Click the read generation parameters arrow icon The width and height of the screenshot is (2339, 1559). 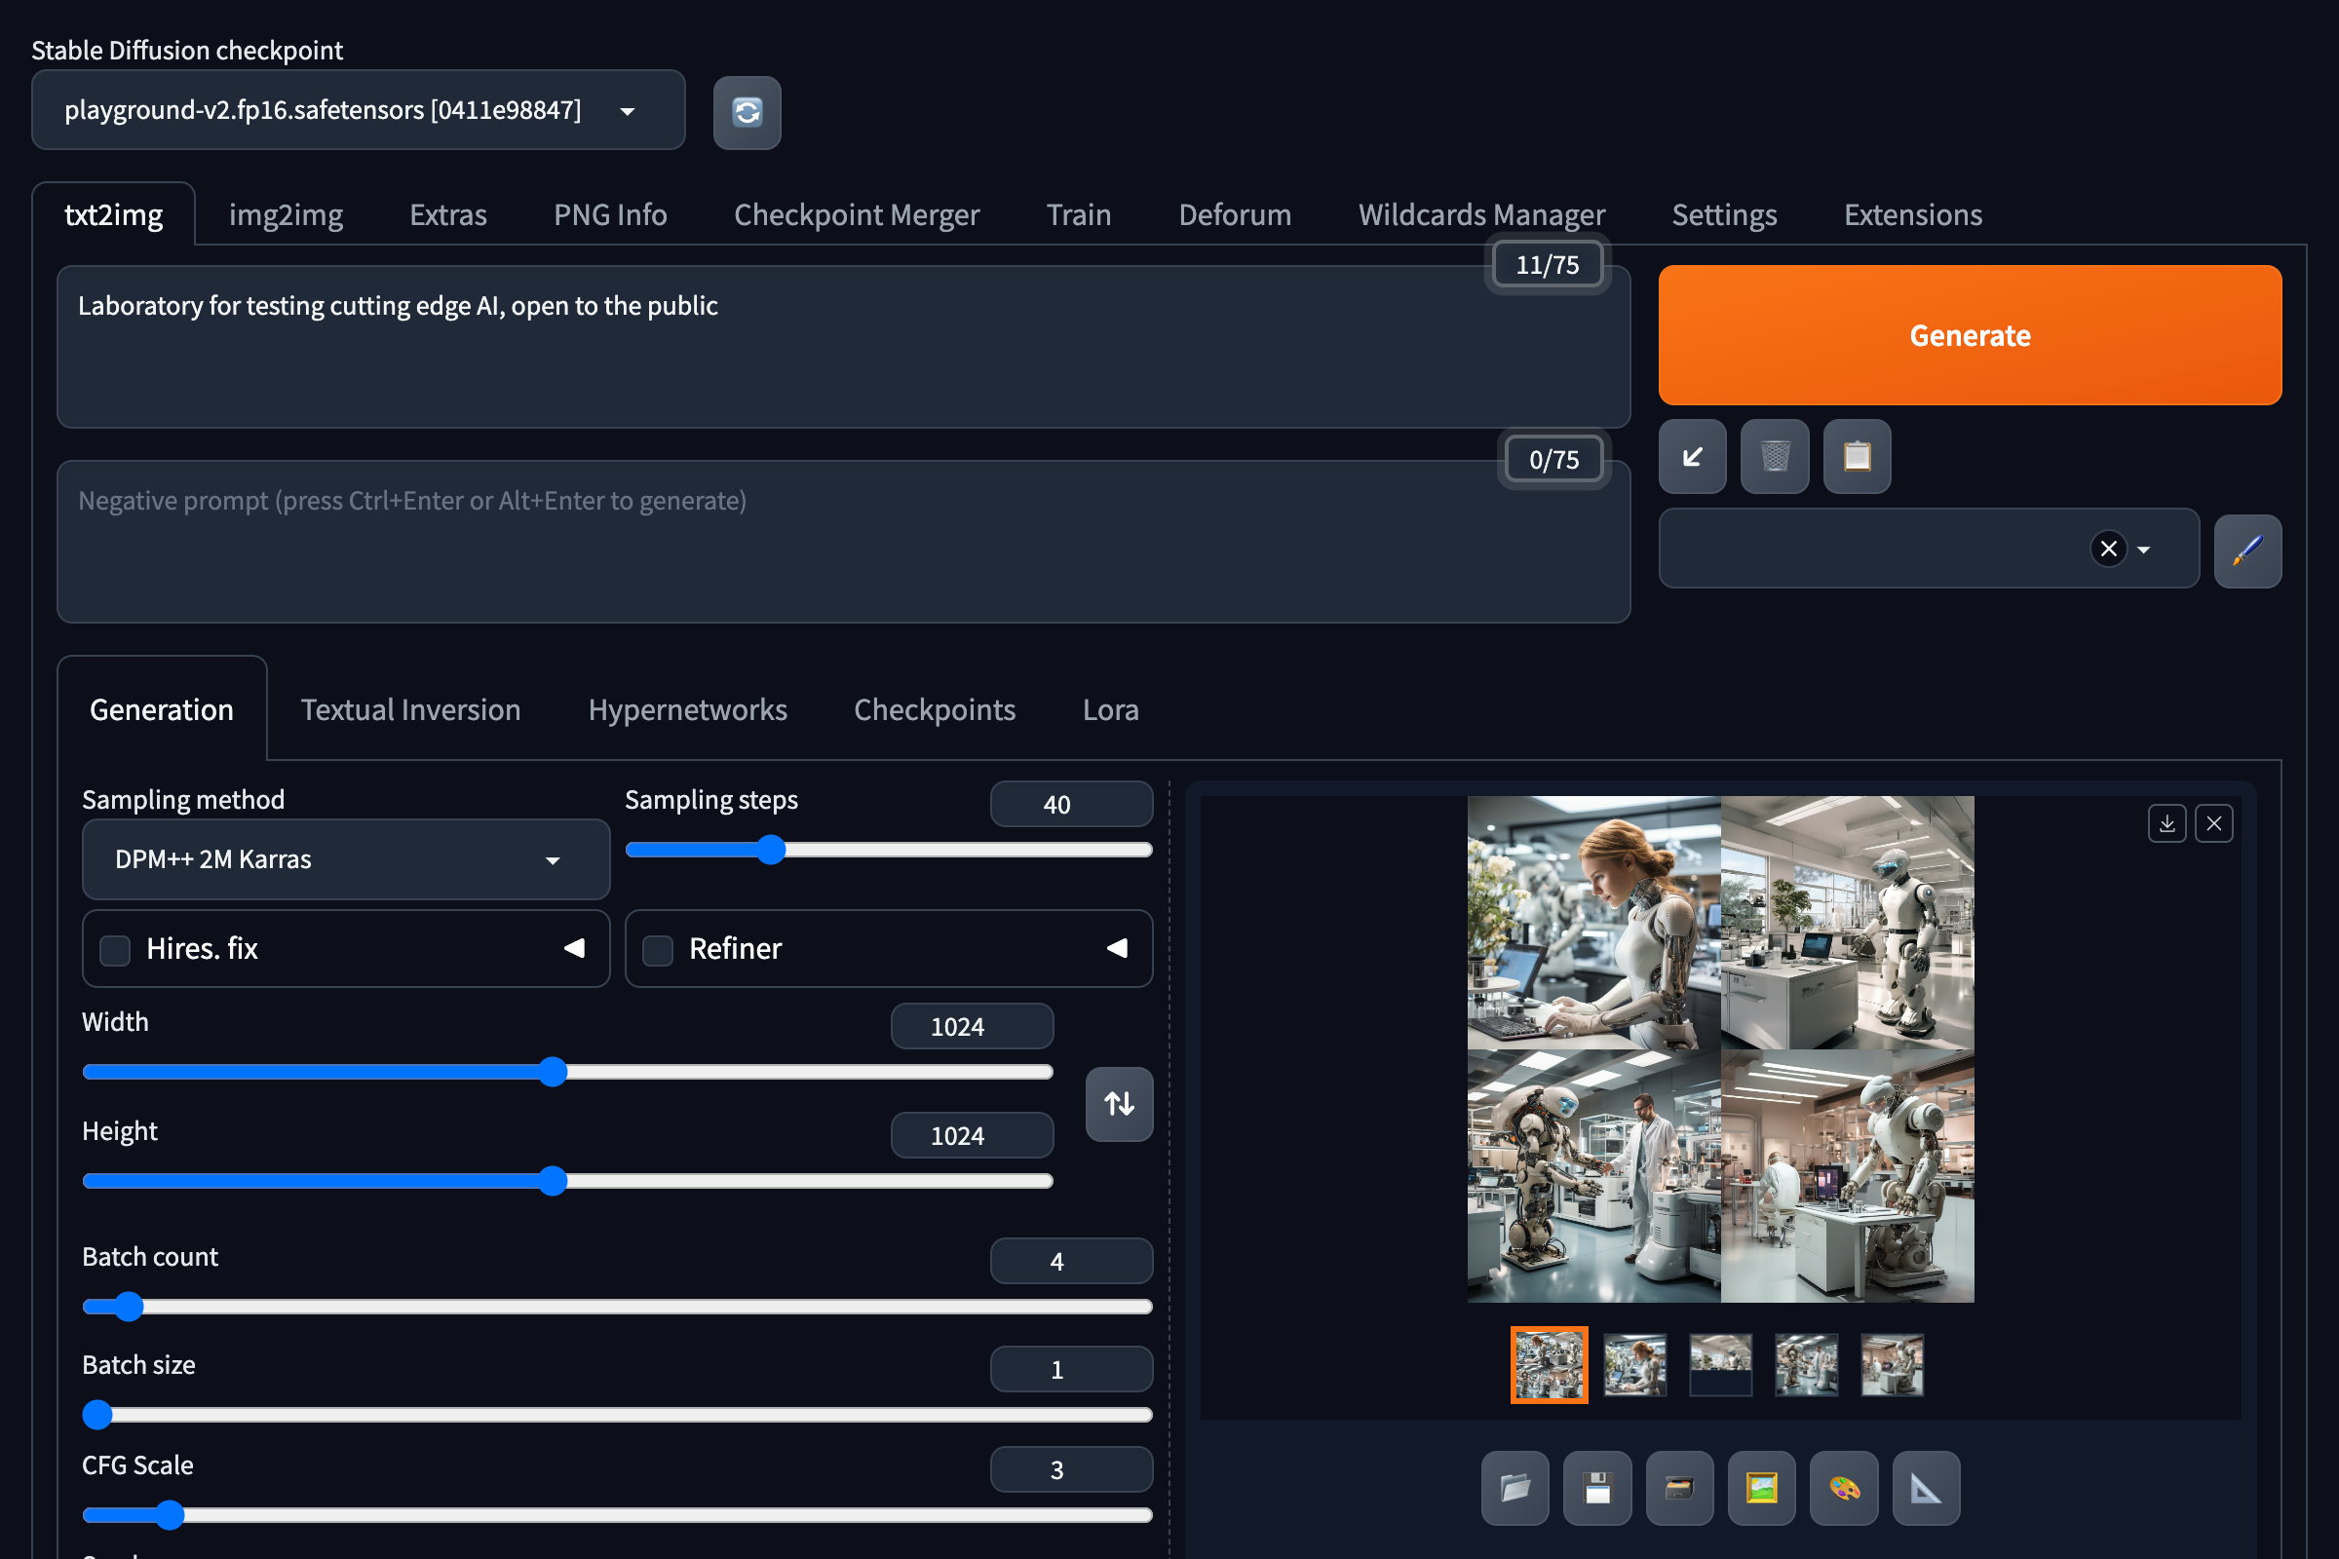(x=1692, y=456)
